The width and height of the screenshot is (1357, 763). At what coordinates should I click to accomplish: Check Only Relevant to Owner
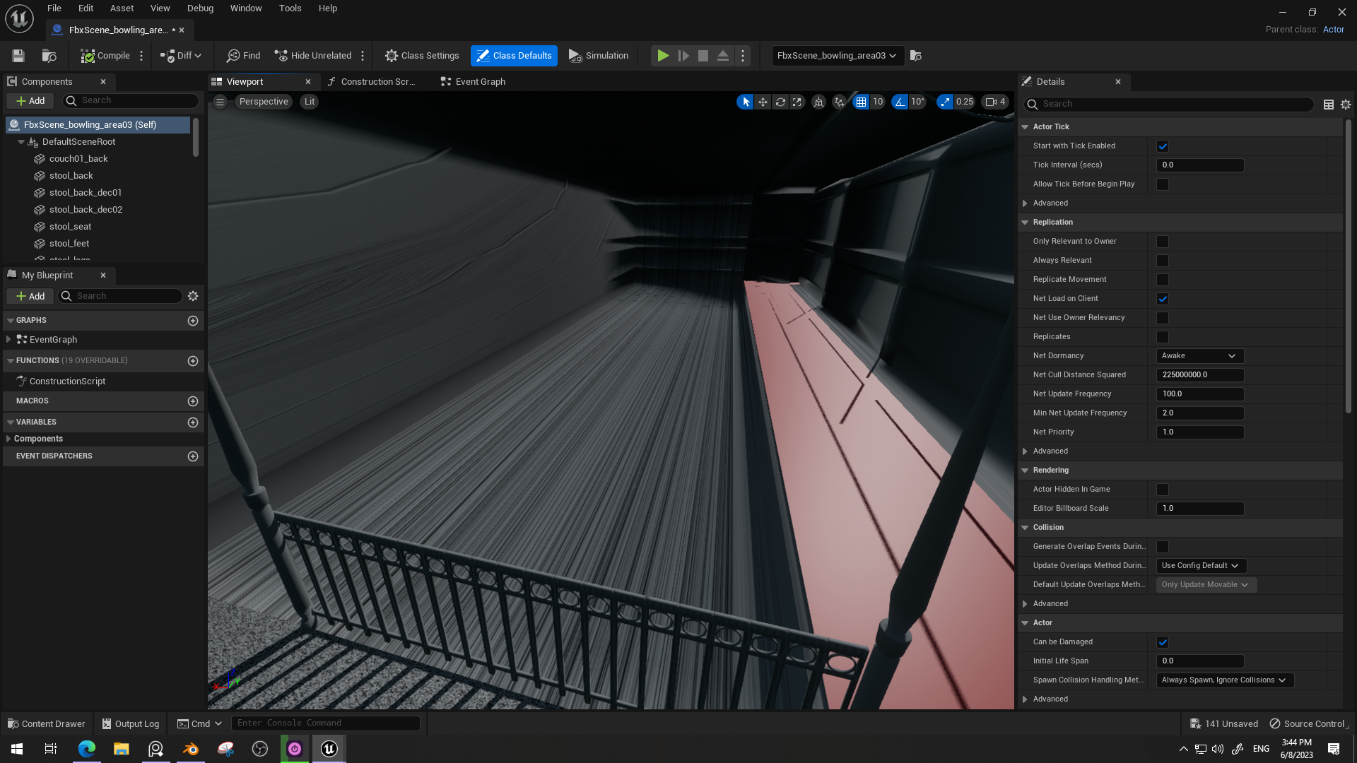click(x=1163, y=242)
